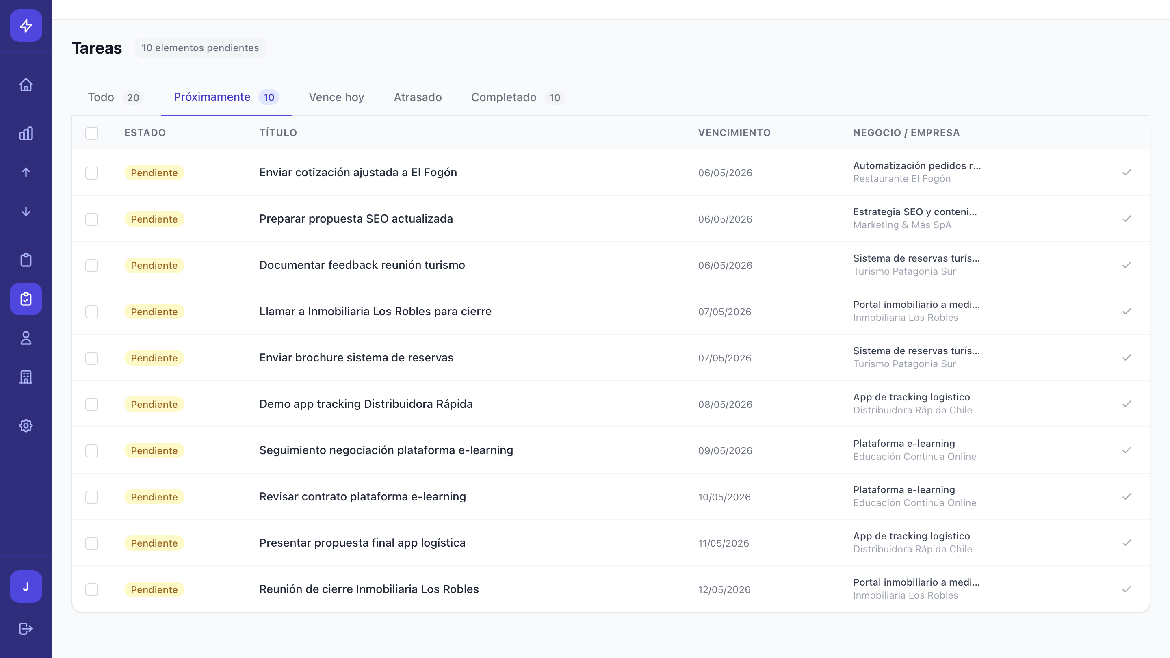The height and width of the screenshot is (658, 1170).
Task: Click Pendiente badge of 'Documentar feedback' row
Action: coord(154,265)
